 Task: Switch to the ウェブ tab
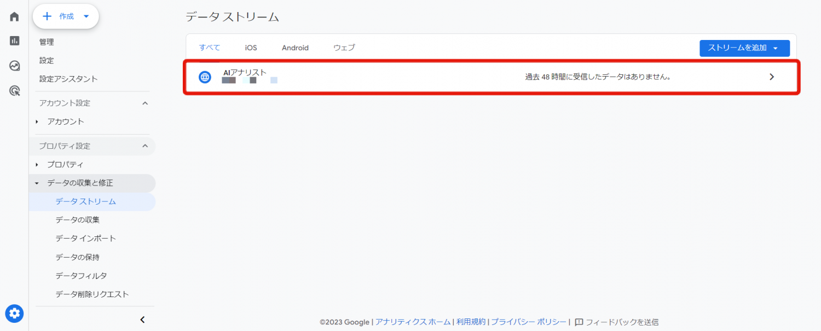point(343,48)
